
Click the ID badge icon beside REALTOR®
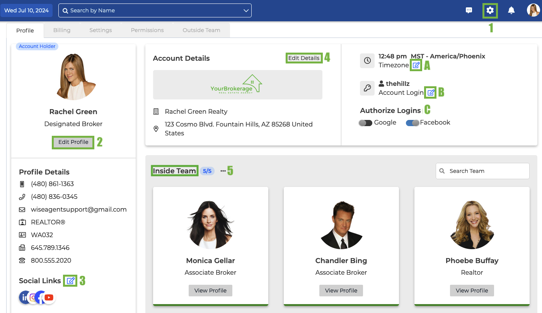tap(22, 222)
